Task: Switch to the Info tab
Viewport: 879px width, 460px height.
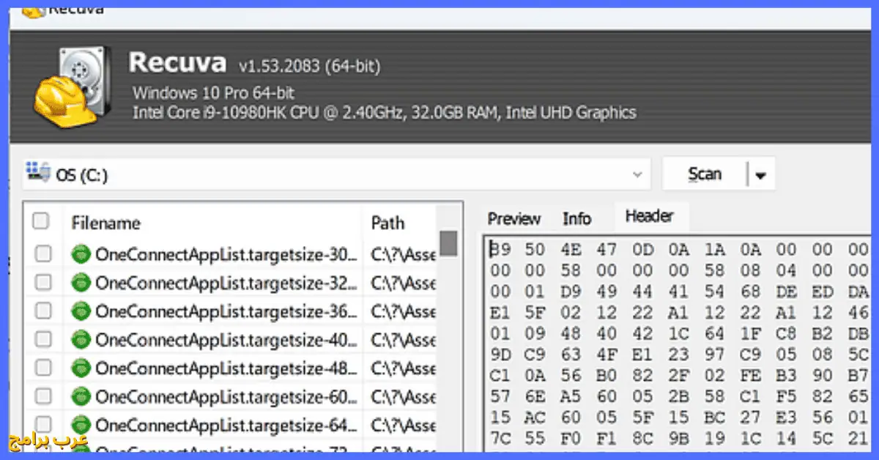Action: tap(576, 219)
